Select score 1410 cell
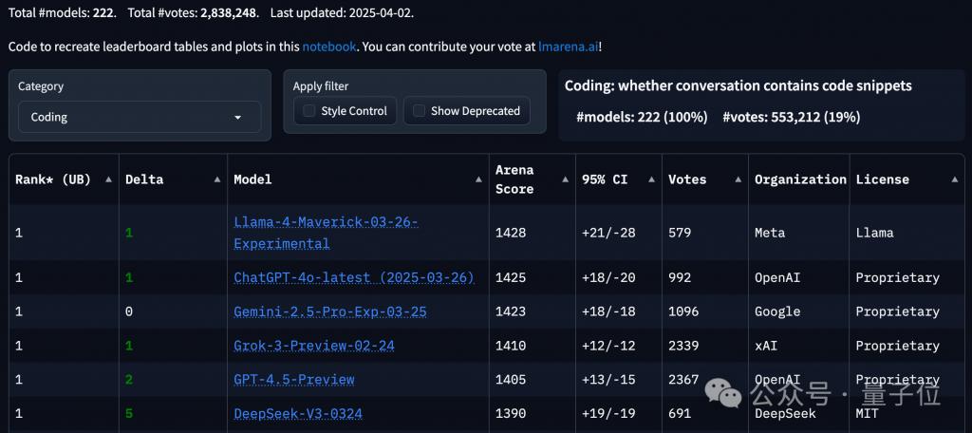 (510, 346)
